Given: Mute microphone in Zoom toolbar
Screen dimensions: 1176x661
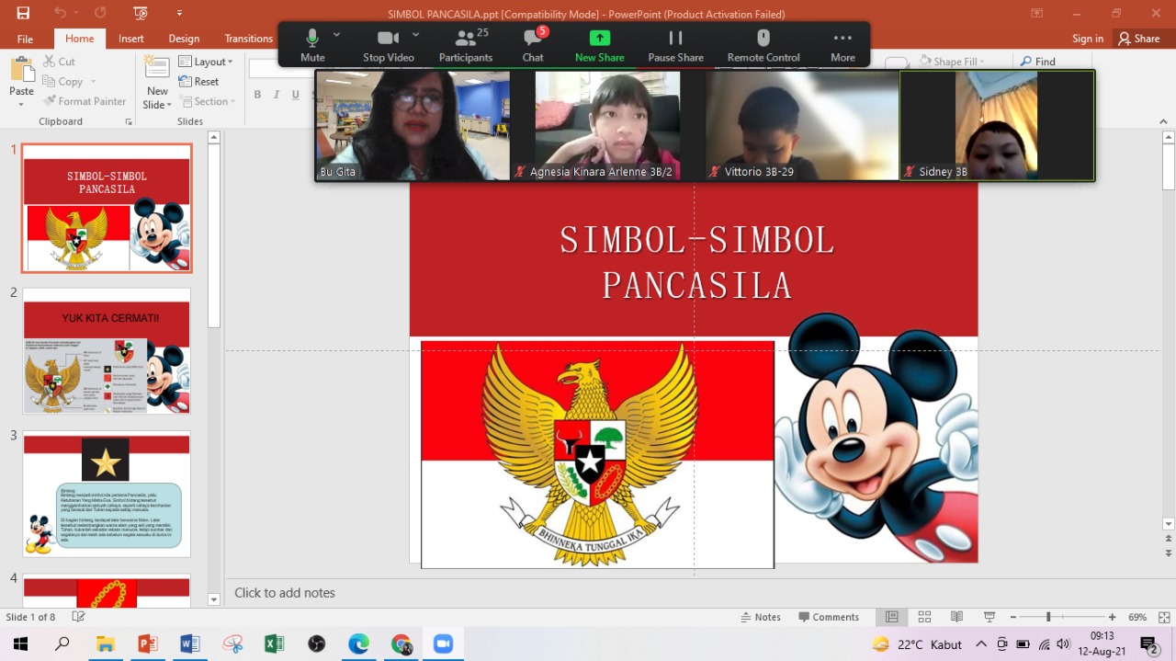Looking at the screenshot, I should pos(312,45).
